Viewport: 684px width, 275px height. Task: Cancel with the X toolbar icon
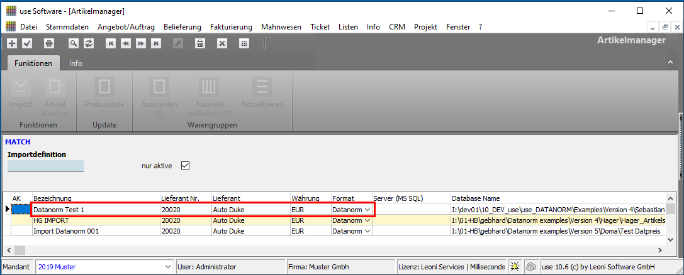[x=222, y=43]
